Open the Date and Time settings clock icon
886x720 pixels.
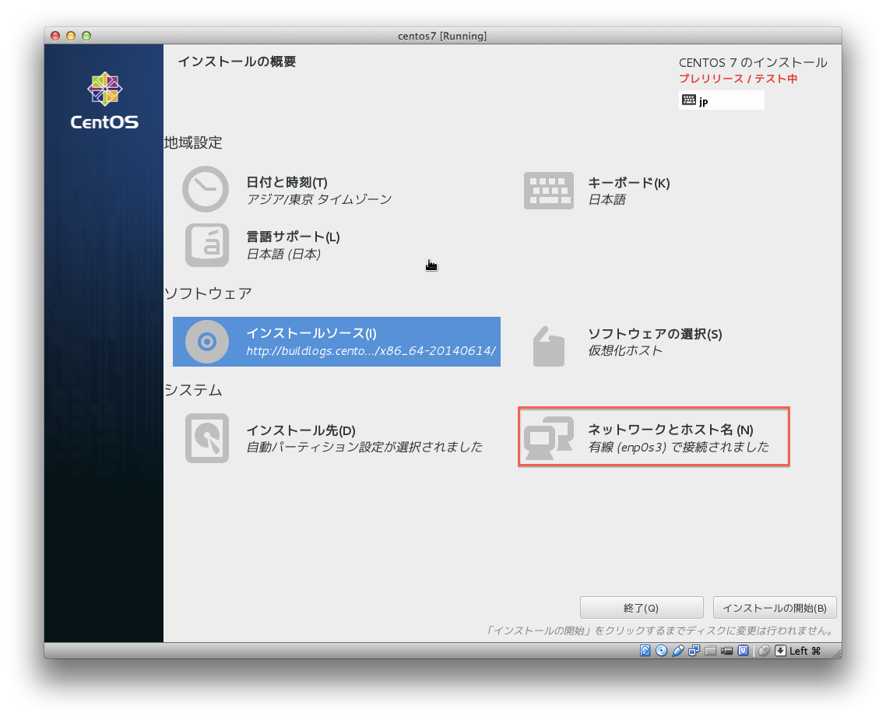tap(206, 189)
